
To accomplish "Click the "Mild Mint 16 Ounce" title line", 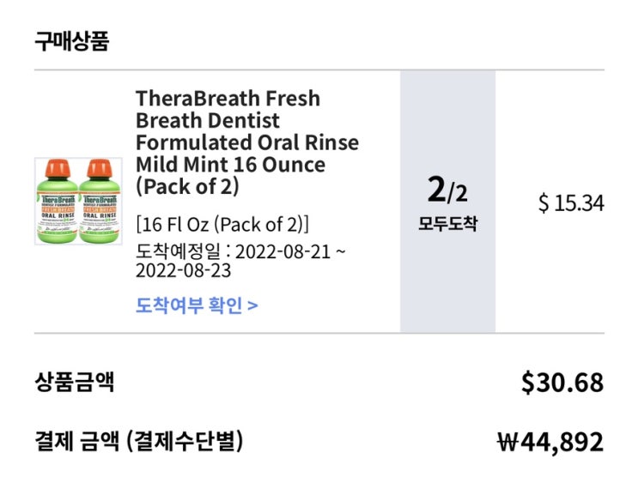I will (230, 164).
